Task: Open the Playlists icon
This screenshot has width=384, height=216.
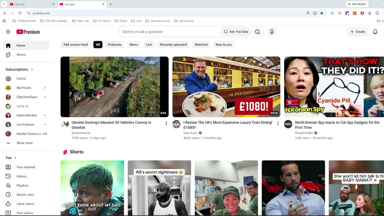Action: 8,185
